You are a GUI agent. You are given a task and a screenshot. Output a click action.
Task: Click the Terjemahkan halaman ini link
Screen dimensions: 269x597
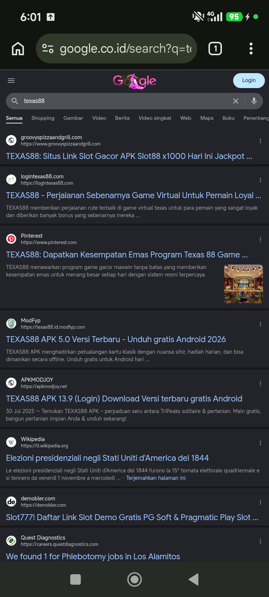(156, 478)
